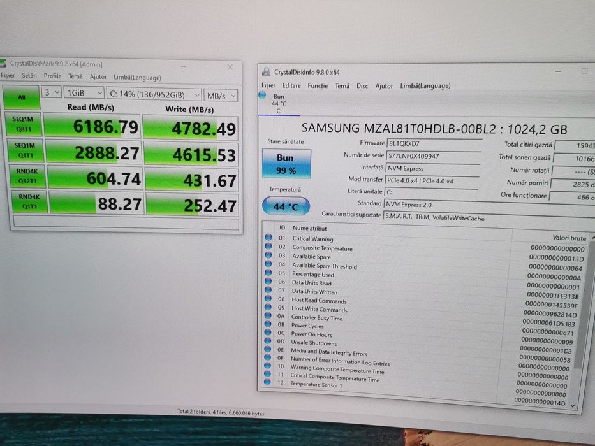Click the SEQ1M Q8T1 read result 6186.79

(92, 126)
